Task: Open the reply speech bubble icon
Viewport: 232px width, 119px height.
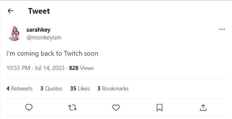Action: 29,108
